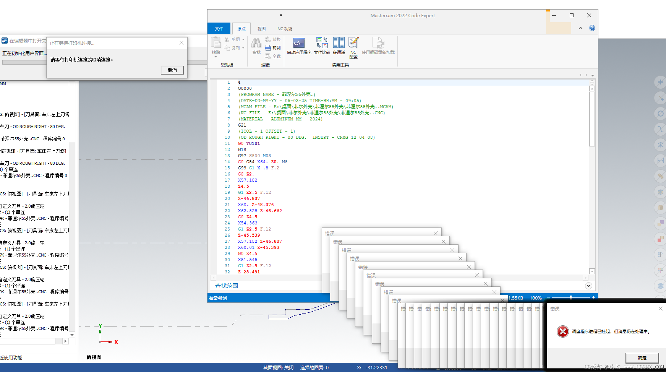Close the front 错误 error dialog
Screen dimensions: 666x372
(x=661, y=309)
